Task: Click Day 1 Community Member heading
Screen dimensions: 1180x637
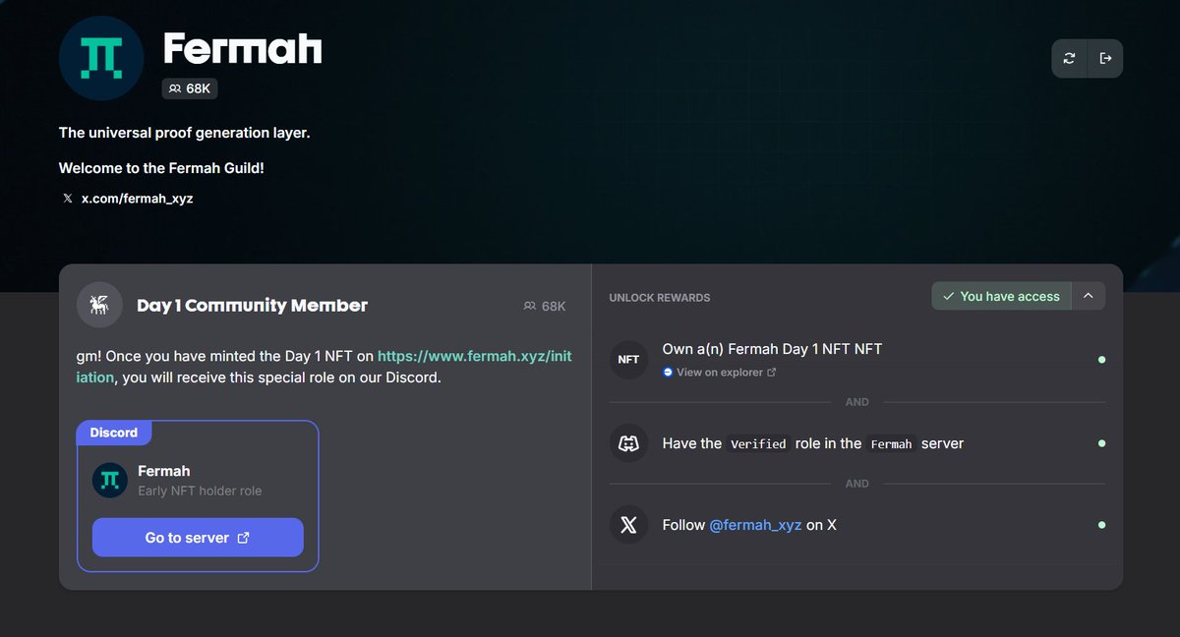Action: point(252,306)
